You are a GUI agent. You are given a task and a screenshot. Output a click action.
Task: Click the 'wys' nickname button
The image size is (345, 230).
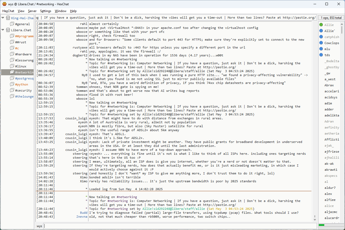pyautogui.click(x=39, y=226)
